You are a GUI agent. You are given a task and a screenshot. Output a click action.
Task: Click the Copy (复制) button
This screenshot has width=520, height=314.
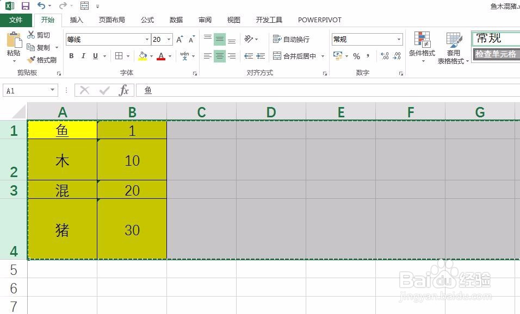[39, 47]
